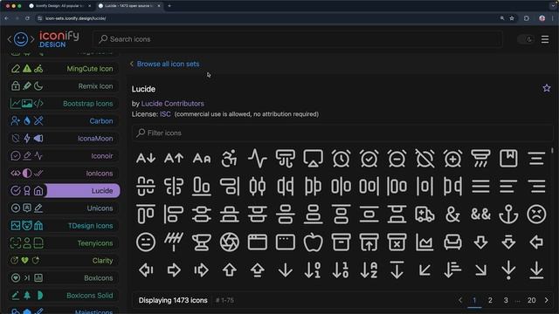This screenshot has width=559, height=314.
Task: Open IonIcons set in sidebar
Action: pyautogui.click(x=64, y=174)
